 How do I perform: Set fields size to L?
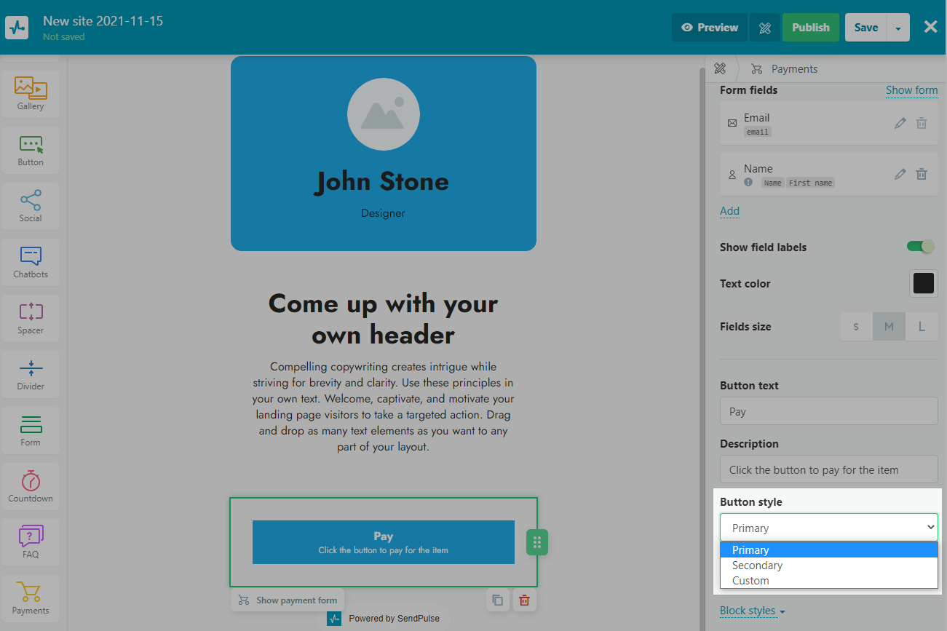[922, 327]
